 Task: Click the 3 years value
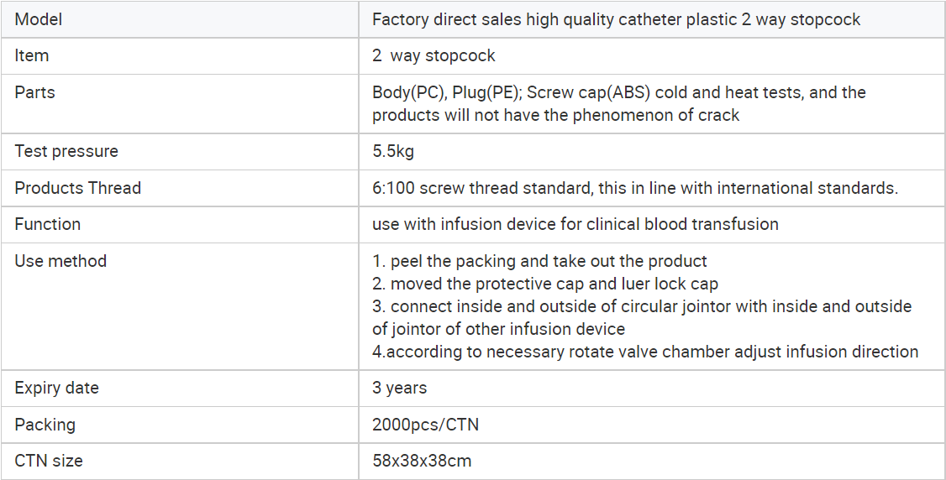399,388
